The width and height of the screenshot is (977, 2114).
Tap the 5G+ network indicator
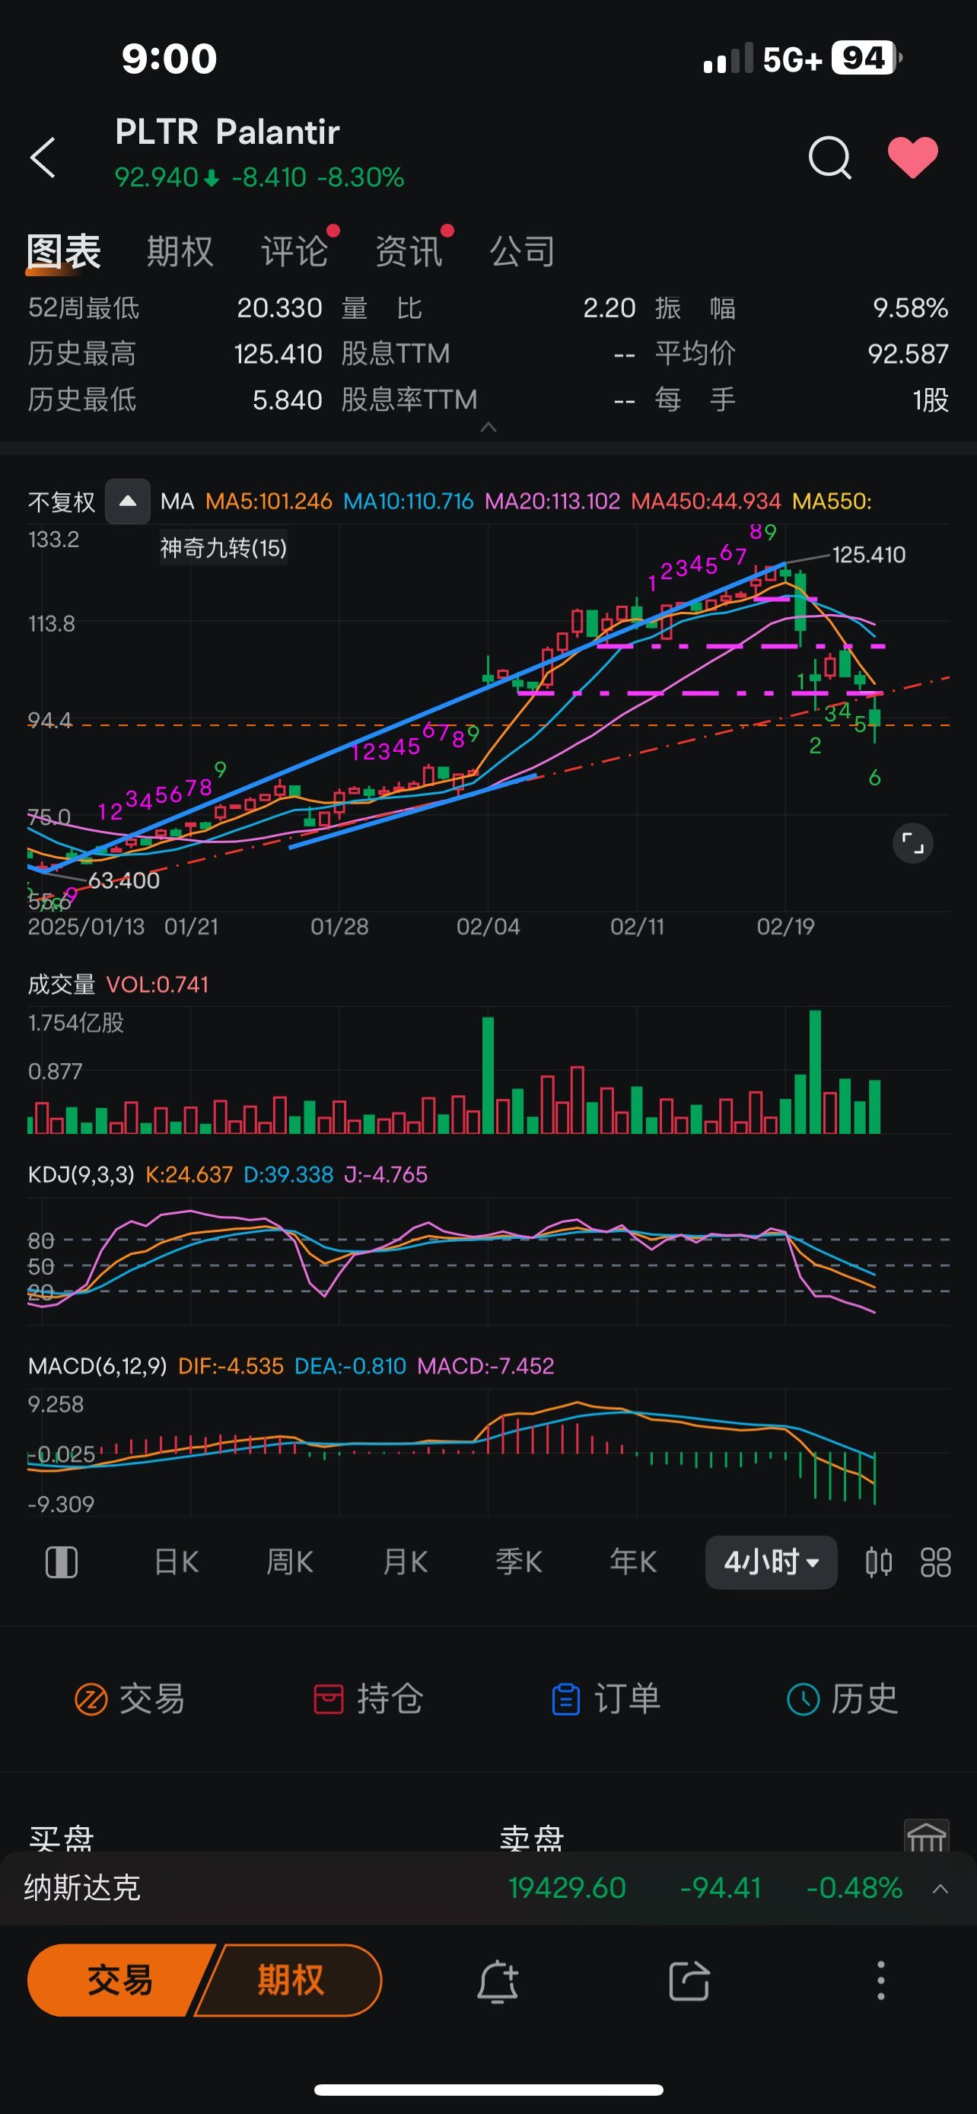[x=791, y=59]
